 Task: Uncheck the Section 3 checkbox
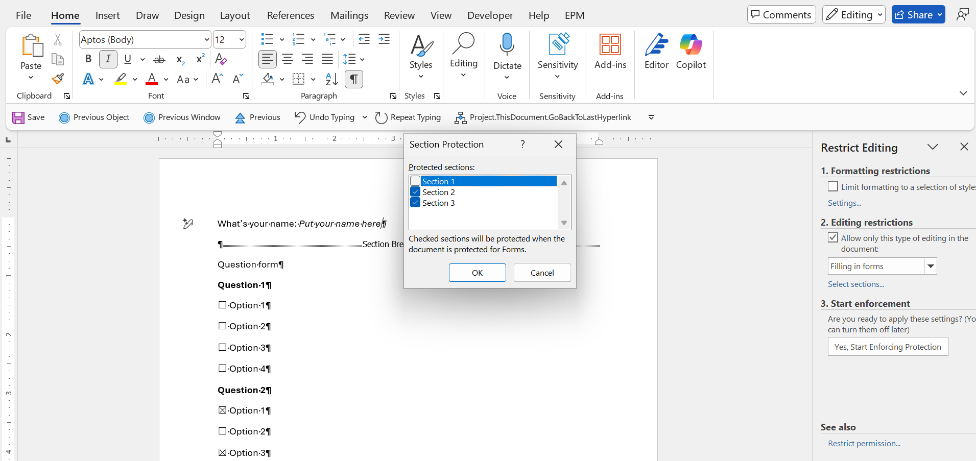click(415, 203)
